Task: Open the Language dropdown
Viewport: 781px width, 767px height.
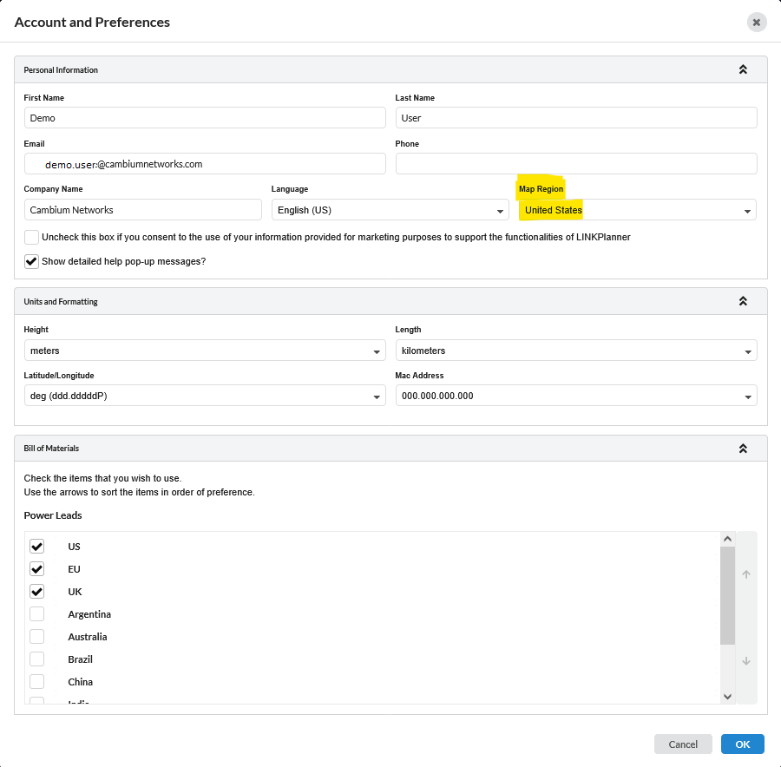Action: (390, 210)
